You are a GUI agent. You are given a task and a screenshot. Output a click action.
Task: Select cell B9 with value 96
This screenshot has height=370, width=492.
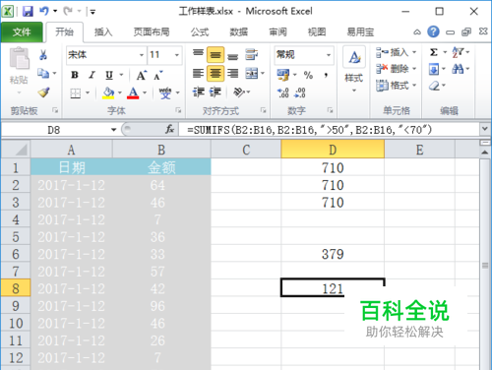pyautogui.click(x=161, y=306)
